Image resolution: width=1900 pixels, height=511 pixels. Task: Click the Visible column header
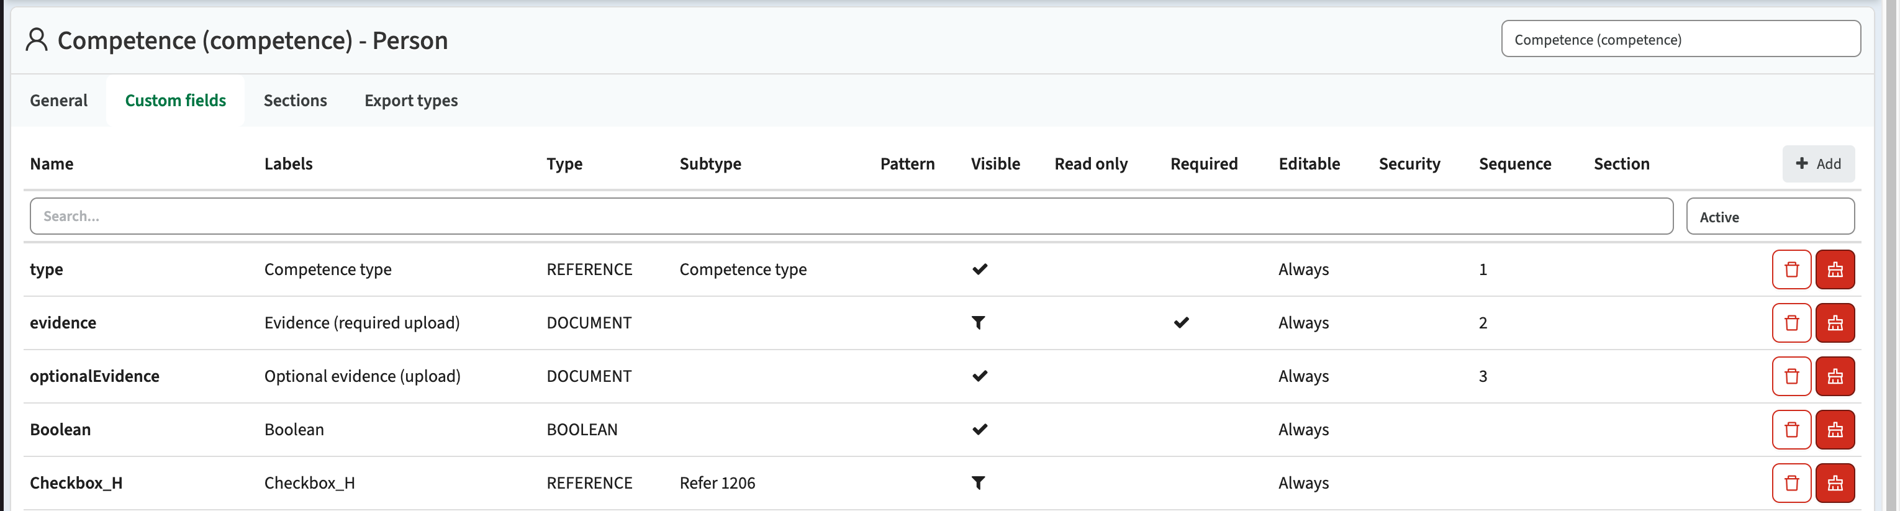997,164
